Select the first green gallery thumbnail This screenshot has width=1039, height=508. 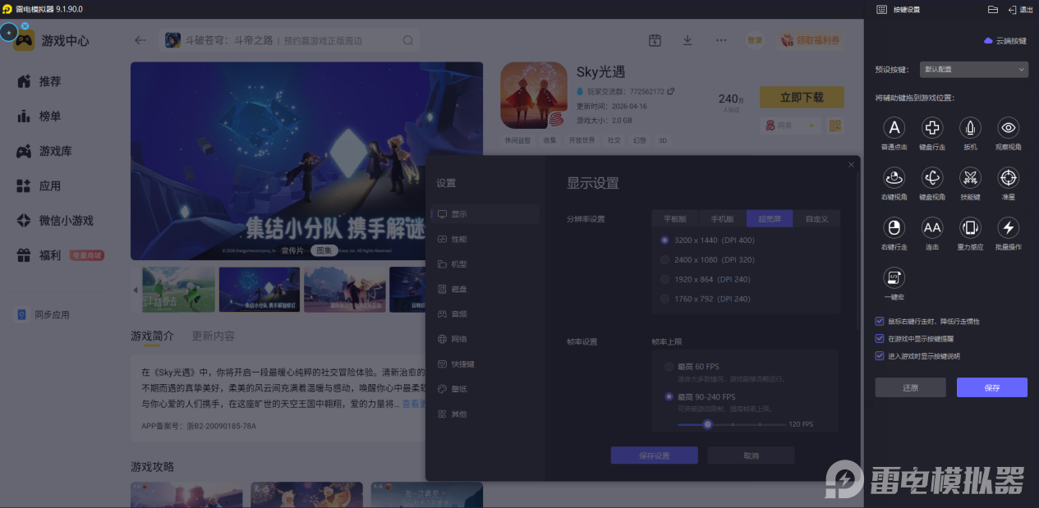click(x=178, y=289)
